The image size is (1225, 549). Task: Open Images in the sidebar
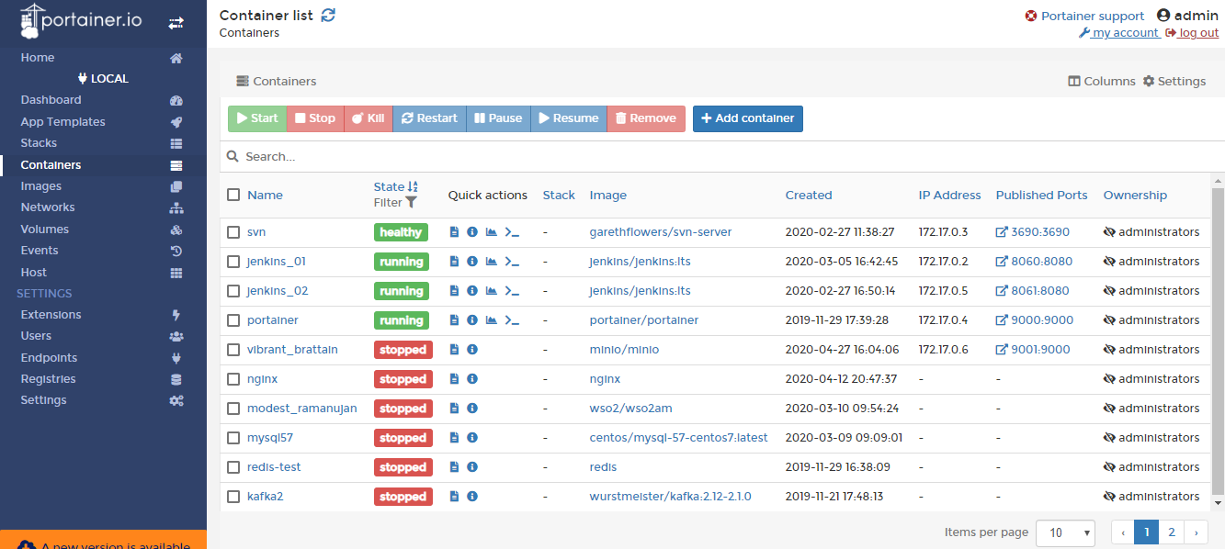pos(41,186)
